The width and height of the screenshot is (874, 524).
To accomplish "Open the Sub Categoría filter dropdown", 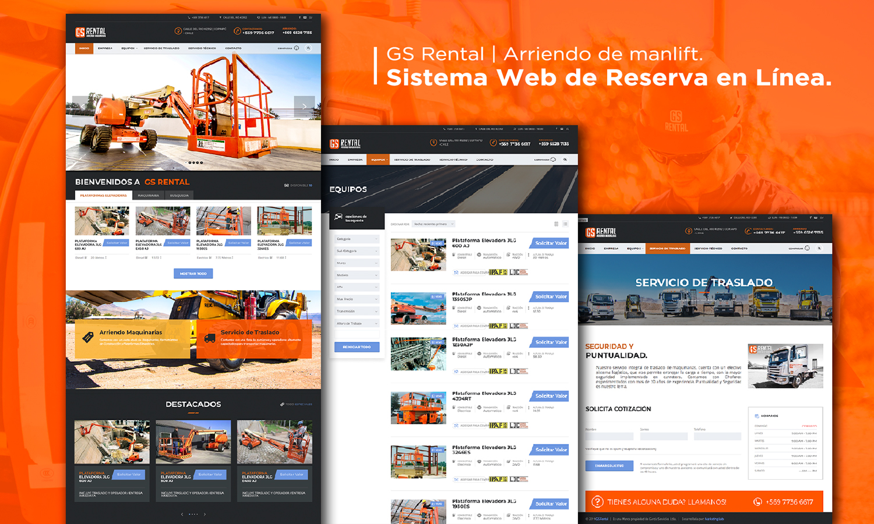I will click(357, 251).
